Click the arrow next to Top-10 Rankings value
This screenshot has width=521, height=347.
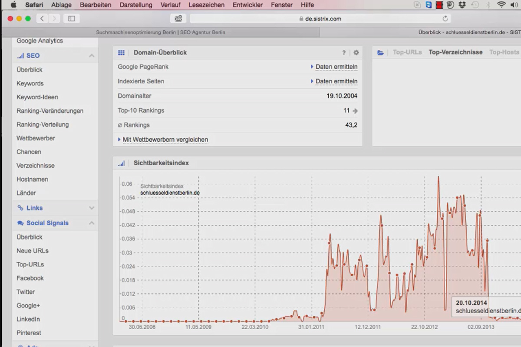(x=355, y=111)
